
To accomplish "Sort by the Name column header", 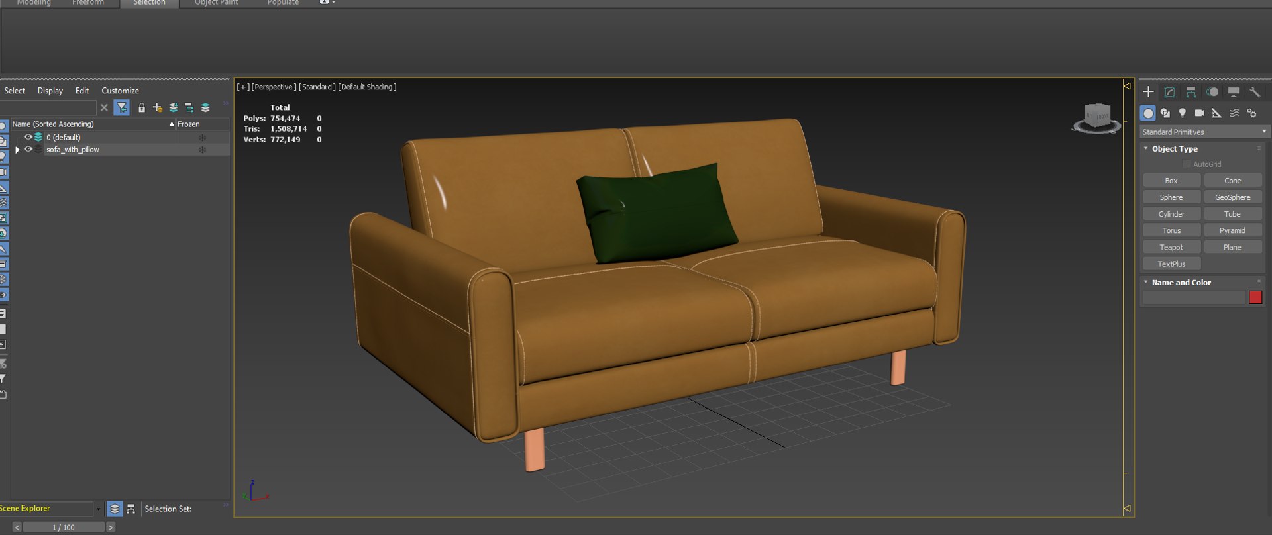I will [93, 124].
